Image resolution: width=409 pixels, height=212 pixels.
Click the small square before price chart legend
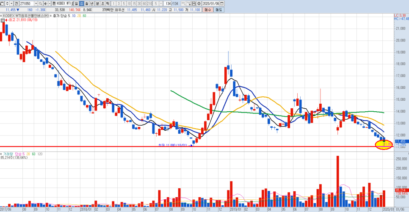tap(1, 16)
